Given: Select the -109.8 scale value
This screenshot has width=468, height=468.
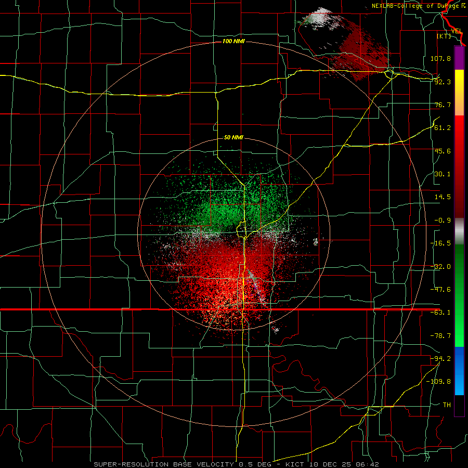Looking at the screenshot, I should pyautogui.click(x=438, y=382).
